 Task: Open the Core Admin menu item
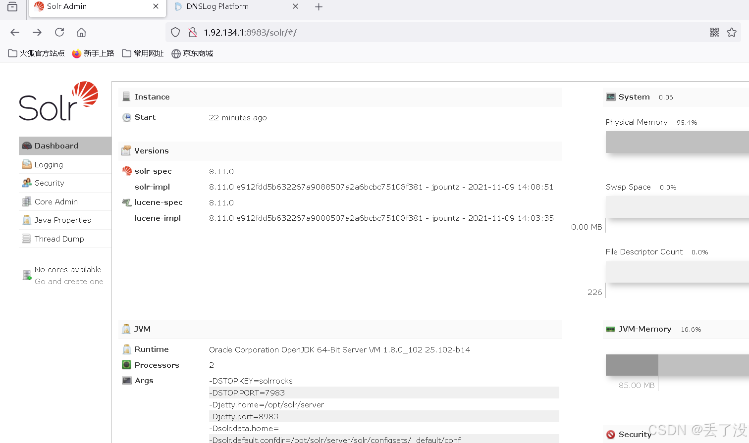[65, 201]
